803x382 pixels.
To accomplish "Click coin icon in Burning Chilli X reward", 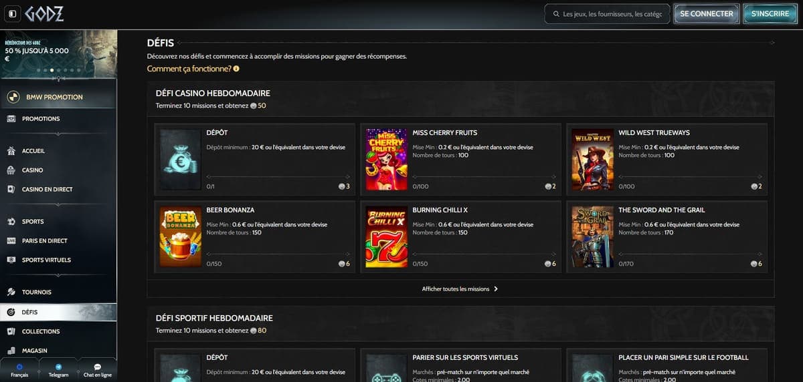I will [547, 264].
